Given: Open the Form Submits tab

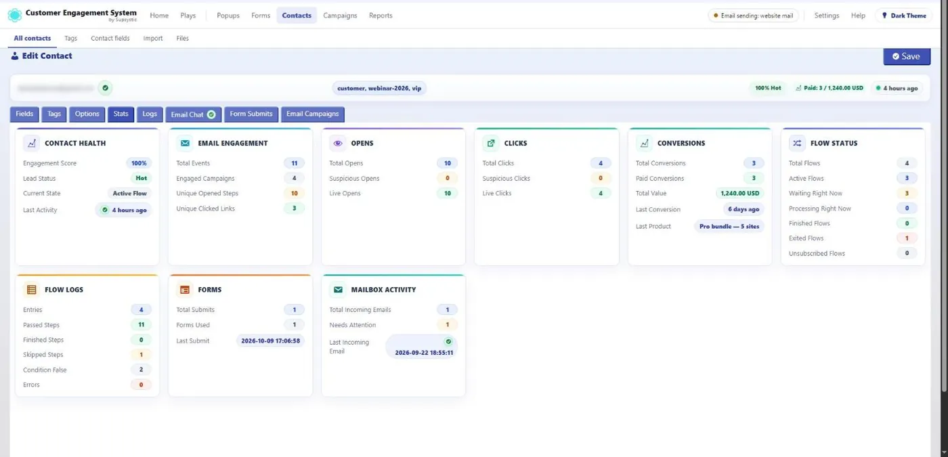Looking at the screenshot, I should click(x=251, y=114).
